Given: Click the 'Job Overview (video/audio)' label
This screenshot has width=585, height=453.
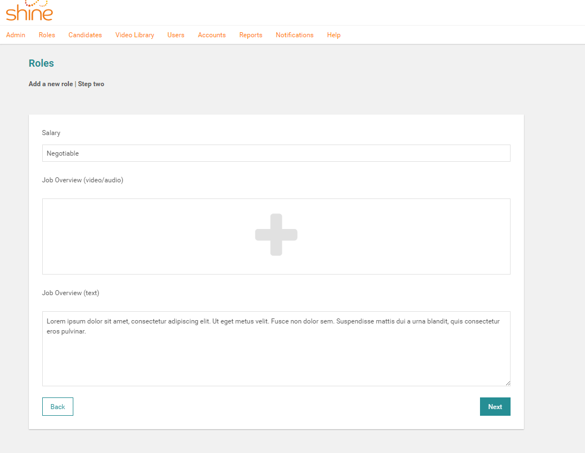Looking at the screenshot, I should 83,180.
